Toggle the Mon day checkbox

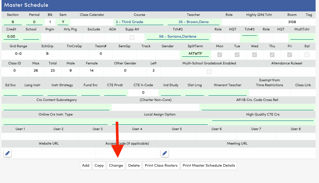(x=220, y=55)
